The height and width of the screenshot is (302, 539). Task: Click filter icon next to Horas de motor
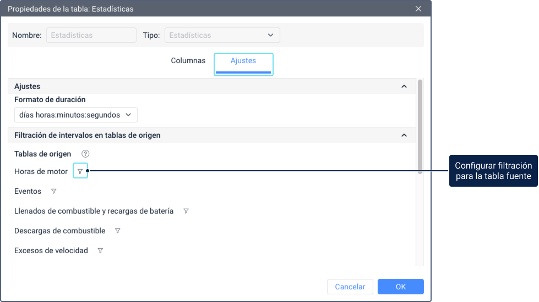point(80,172)
